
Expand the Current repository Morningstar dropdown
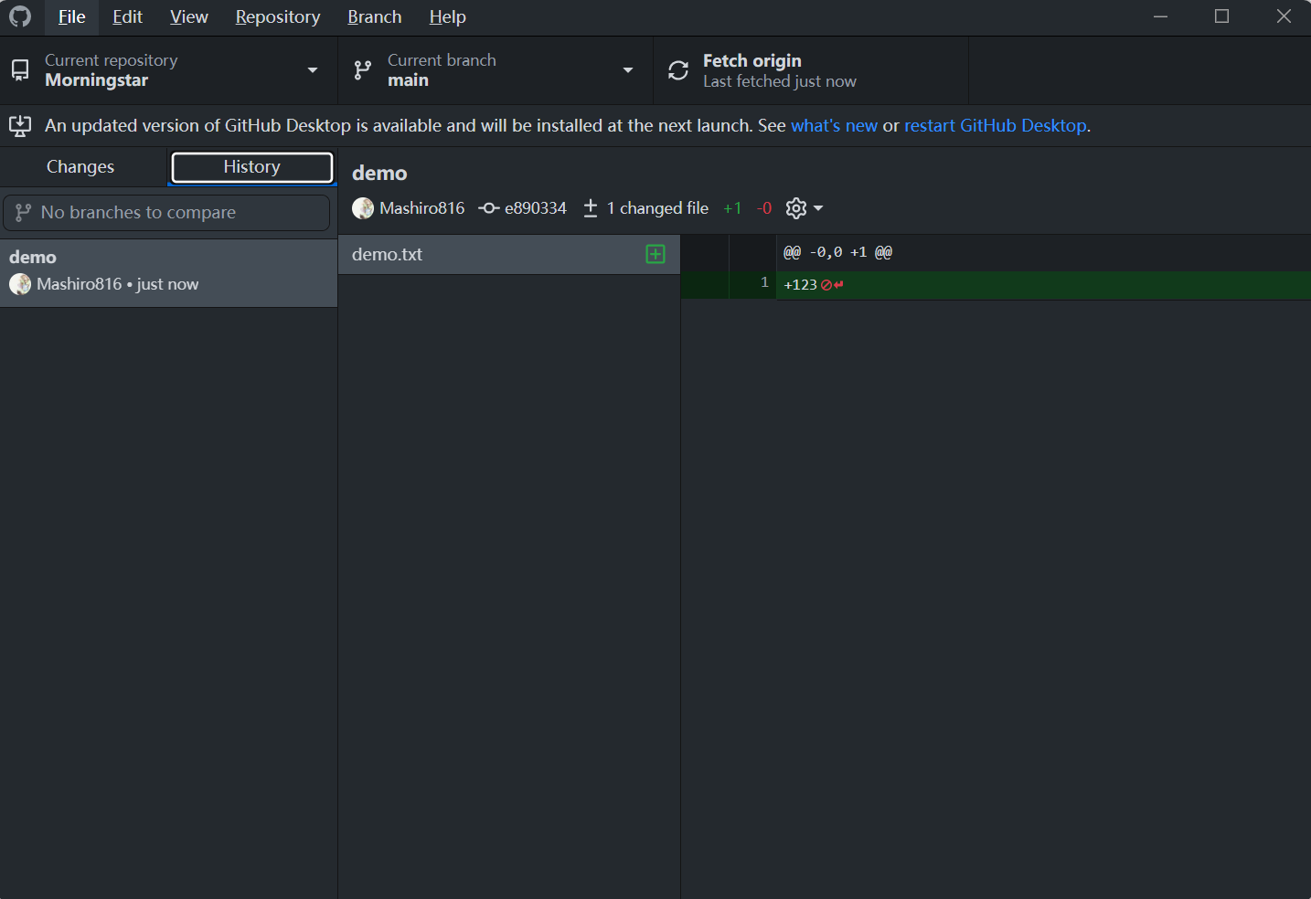click(169, 70)
